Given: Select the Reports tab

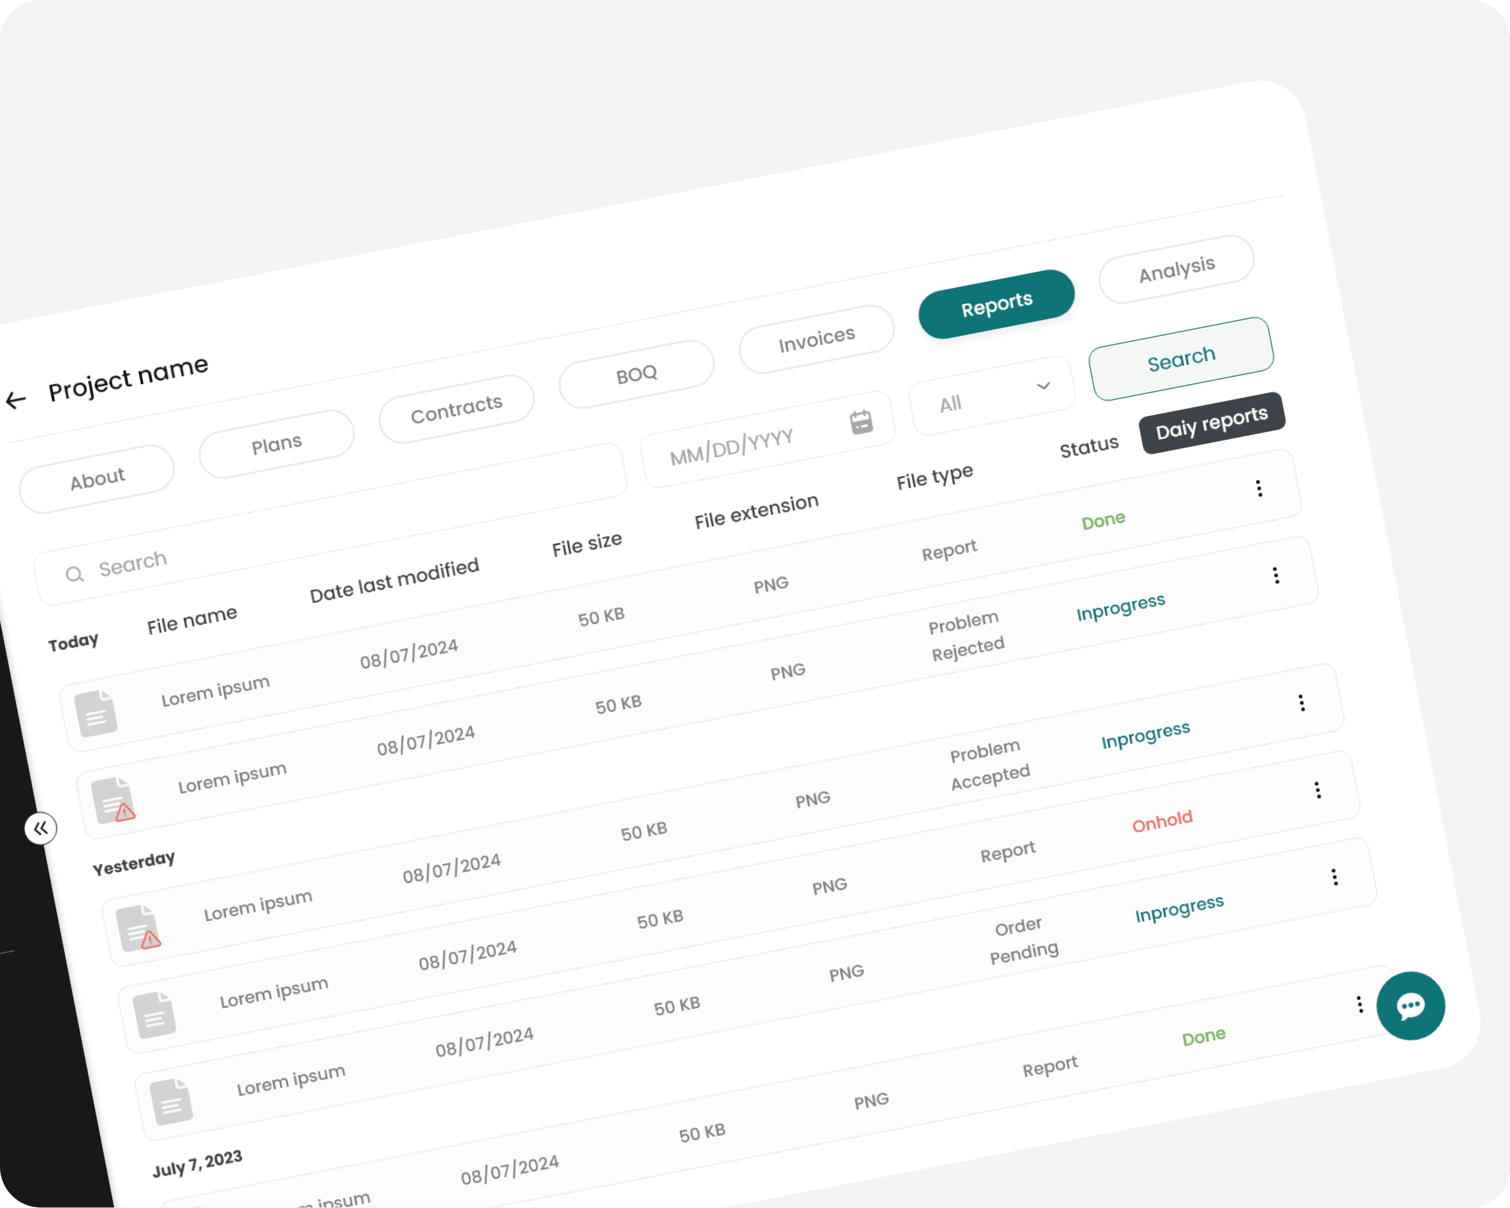Looking at the screenshot, I should 995,299.
